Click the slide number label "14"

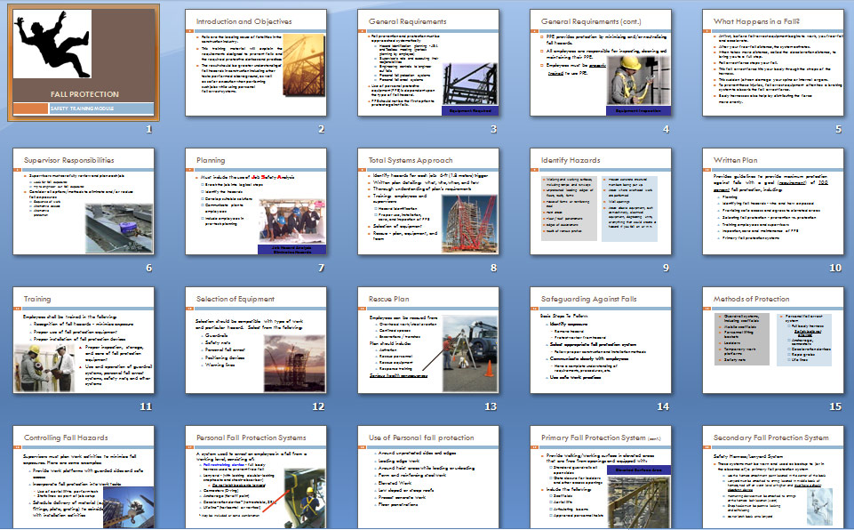point(663,406)
